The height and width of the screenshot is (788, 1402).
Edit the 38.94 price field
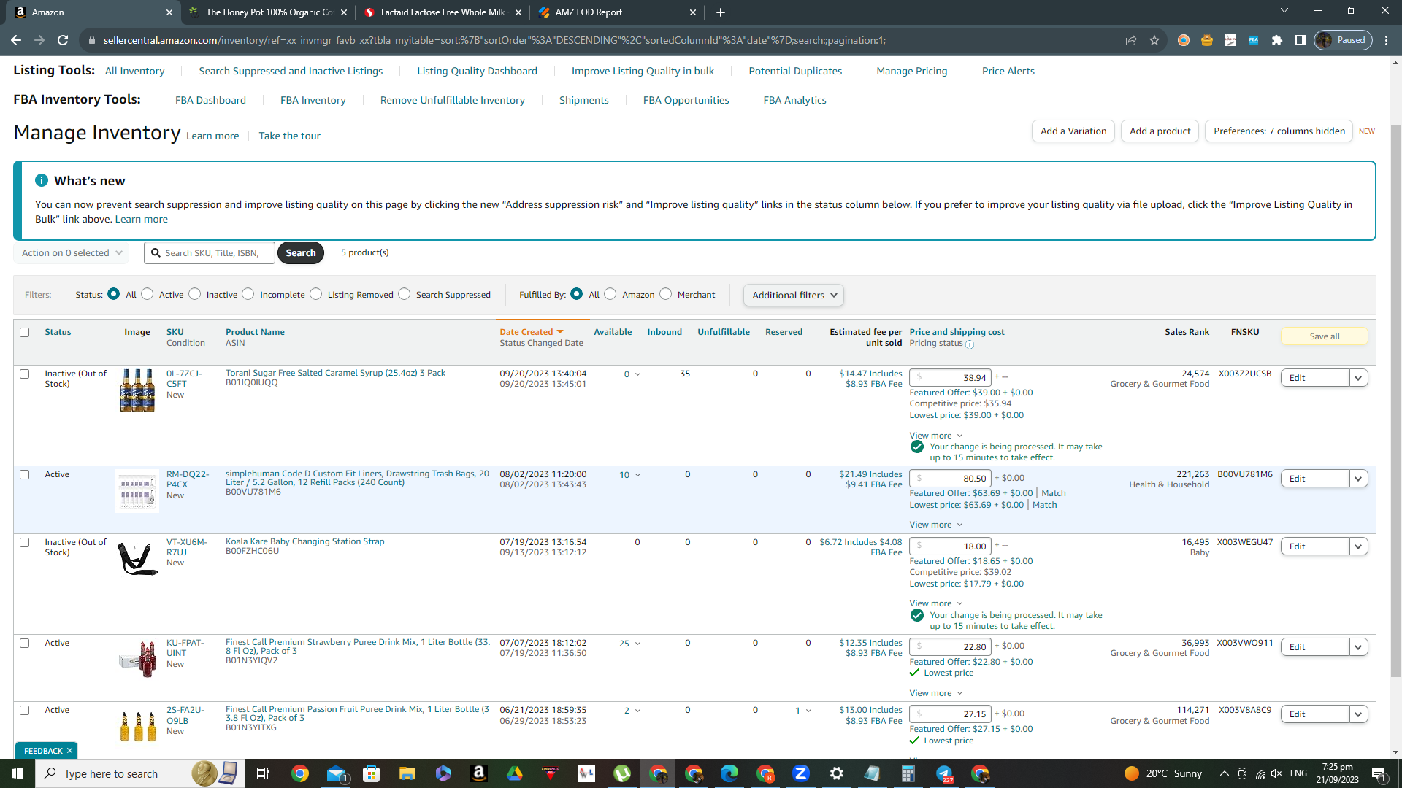click(950, 378)
